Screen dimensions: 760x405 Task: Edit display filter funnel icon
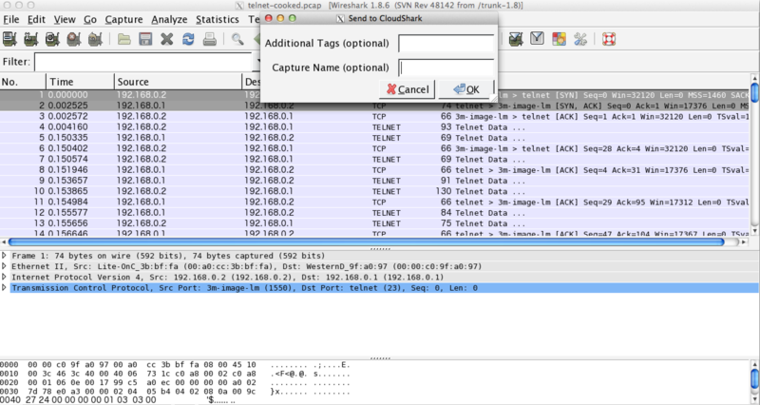point(537,38)
